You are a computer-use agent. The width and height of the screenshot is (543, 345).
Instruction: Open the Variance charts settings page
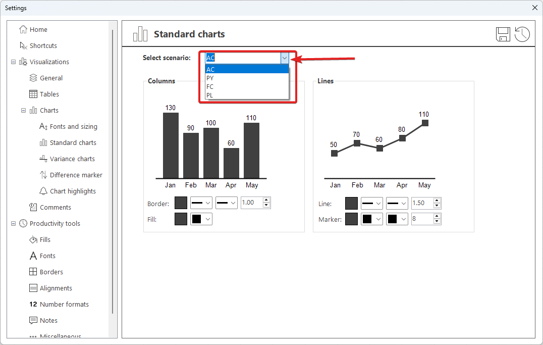point(72,159)
